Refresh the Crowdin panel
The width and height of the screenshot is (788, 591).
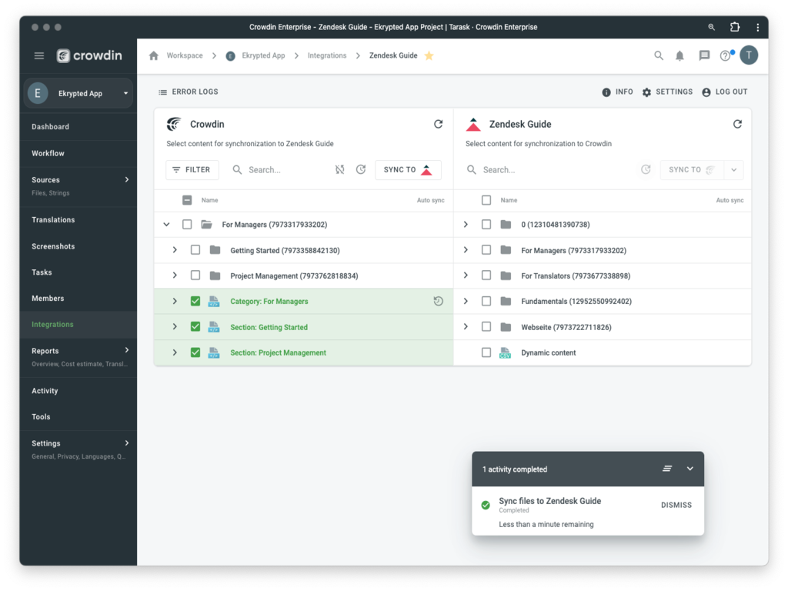438,124
